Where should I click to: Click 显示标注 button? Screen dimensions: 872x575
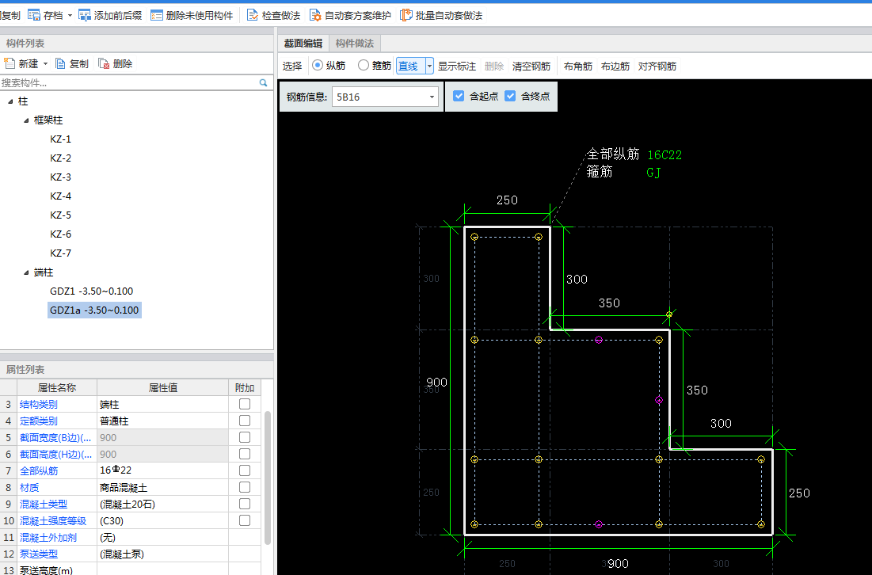coord(456,67)
